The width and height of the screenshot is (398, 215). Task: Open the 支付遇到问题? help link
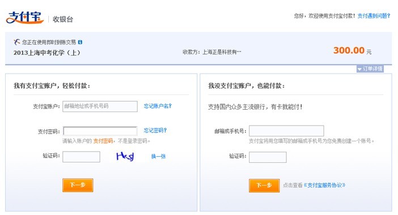[374, 16]
